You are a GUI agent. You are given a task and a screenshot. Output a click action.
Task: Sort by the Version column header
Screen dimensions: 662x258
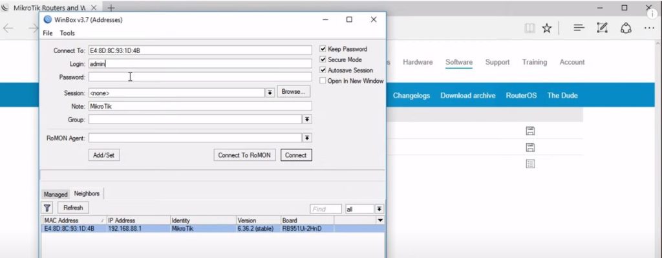point(259,220)
